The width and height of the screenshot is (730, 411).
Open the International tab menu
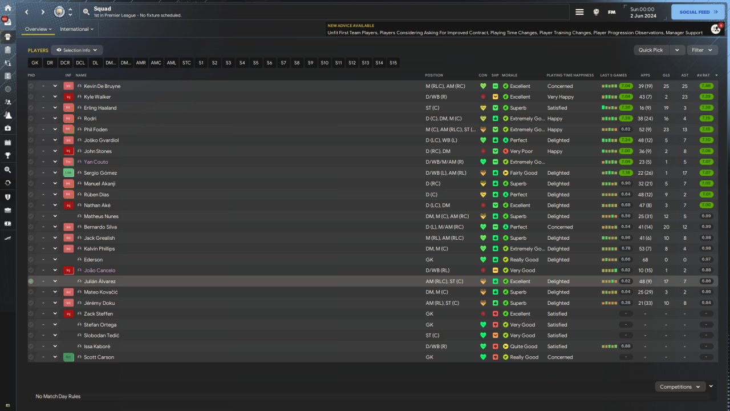[x=77, y=29]
